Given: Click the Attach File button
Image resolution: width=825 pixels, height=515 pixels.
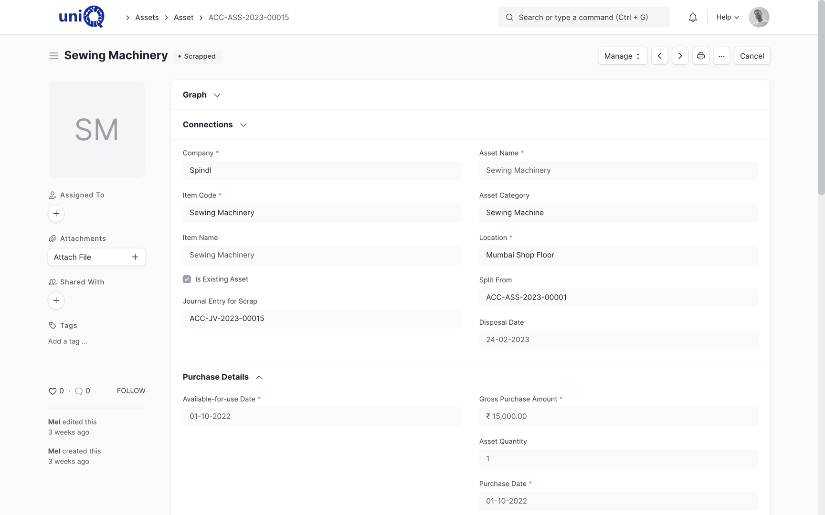Looking at the screenshot, I should pos(97,257).
